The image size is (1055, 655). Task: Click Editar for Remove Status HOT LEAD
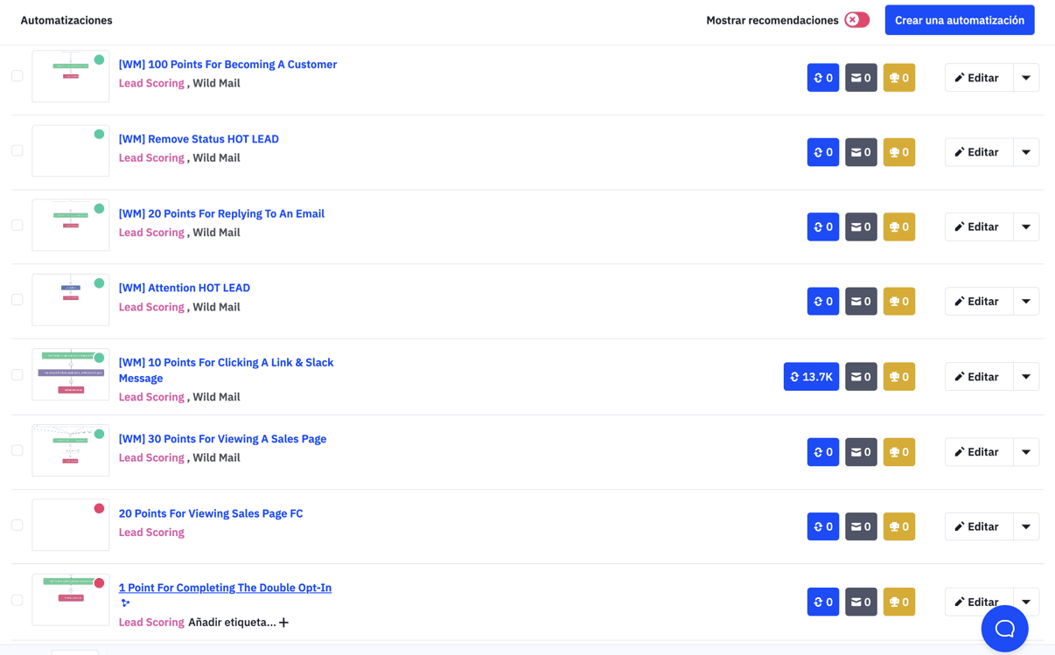(979, 152)
